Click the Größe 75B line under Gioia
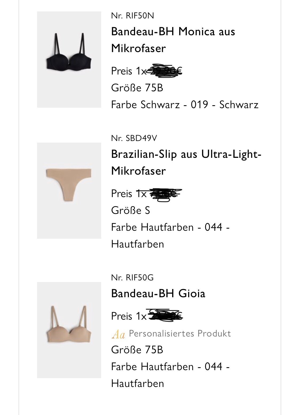This screenshot has width=300, height=415. [x=137, y=350]
